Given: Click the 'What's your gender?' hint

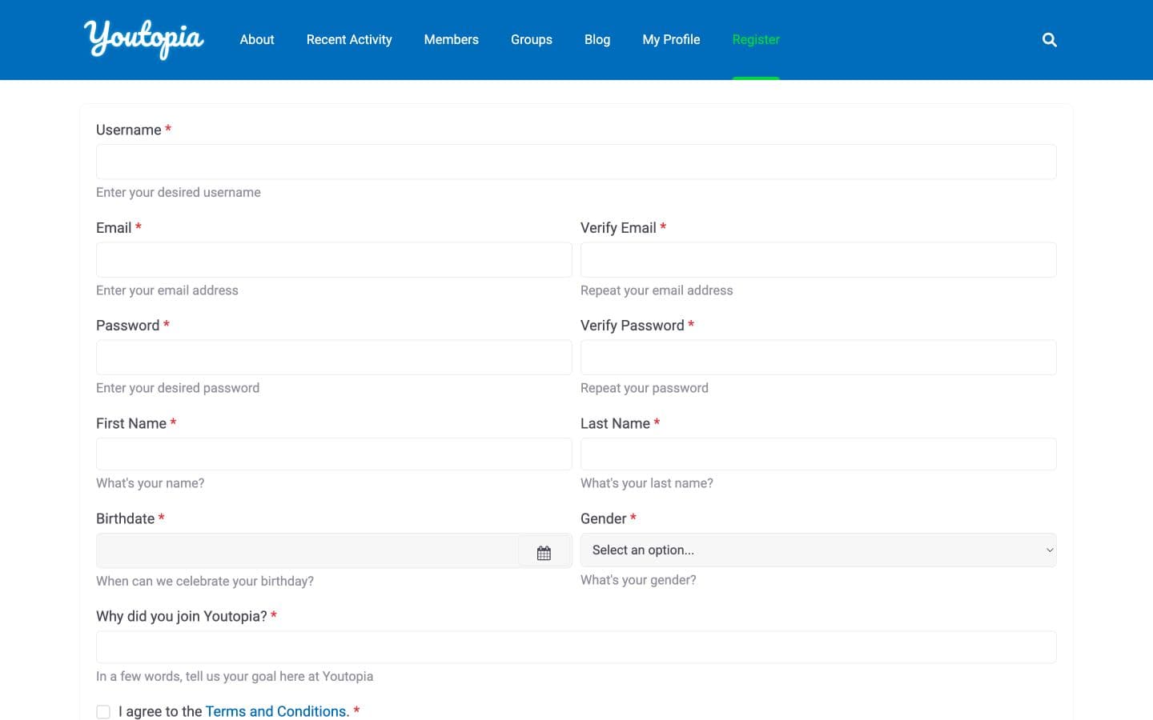Looking at the screenshot, I should [638, 580].
